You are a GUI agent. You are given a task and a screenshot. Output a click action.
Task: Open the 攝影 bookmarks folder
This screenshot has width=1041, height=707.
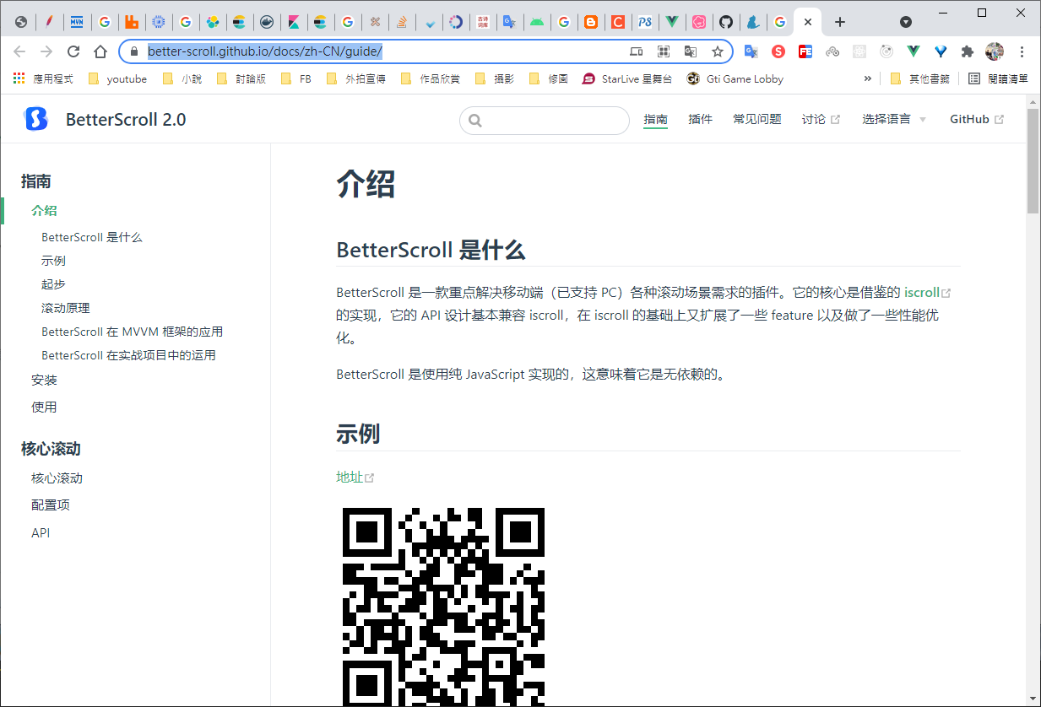point(494,78)
